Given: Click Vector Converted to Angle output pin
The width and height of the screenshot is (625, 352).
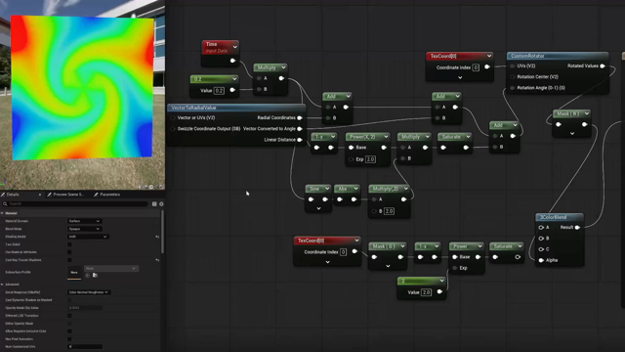Looking at the screenshot, I should pos(300,128).
